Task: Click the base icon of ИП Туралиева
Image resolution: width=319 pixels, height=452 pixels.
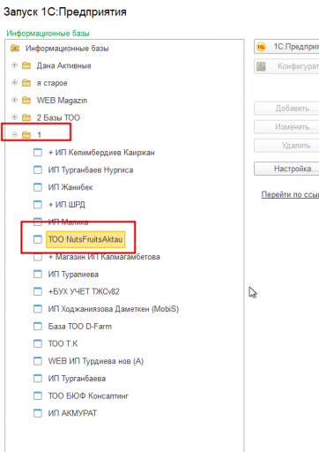Action: 38,274
